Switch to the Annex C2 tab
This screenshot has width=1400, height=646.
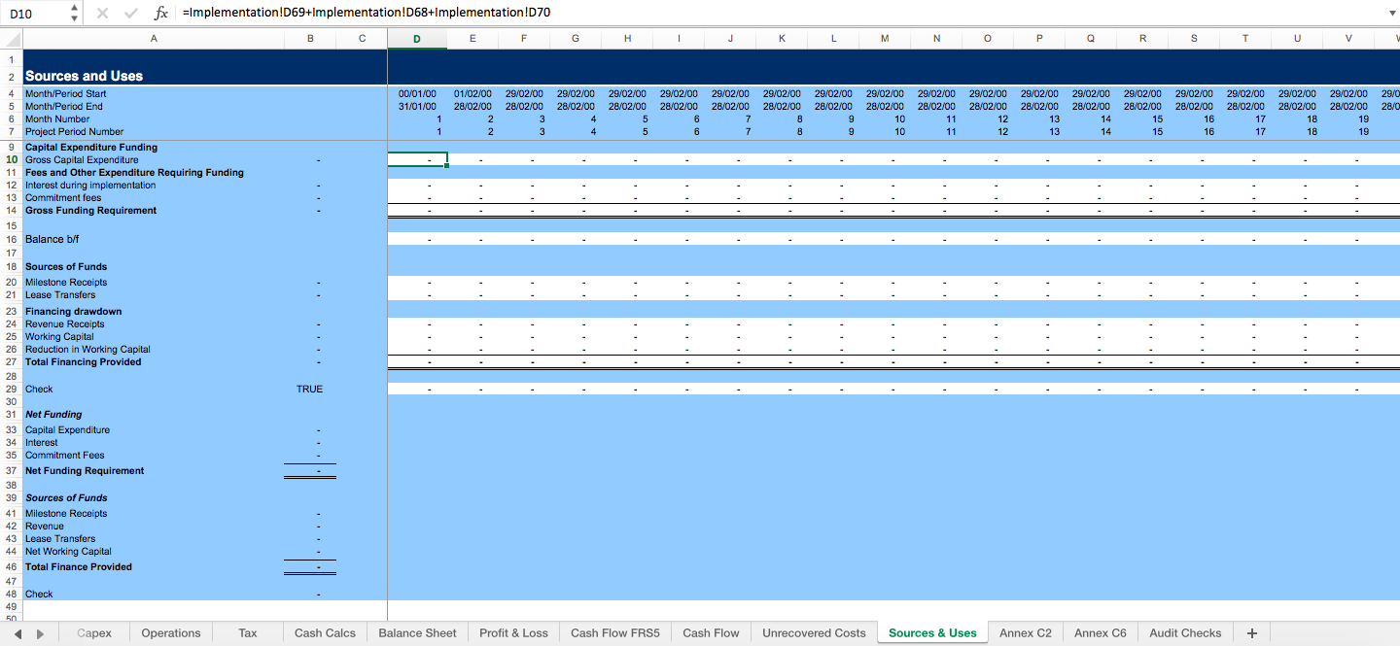point(1025,633)
